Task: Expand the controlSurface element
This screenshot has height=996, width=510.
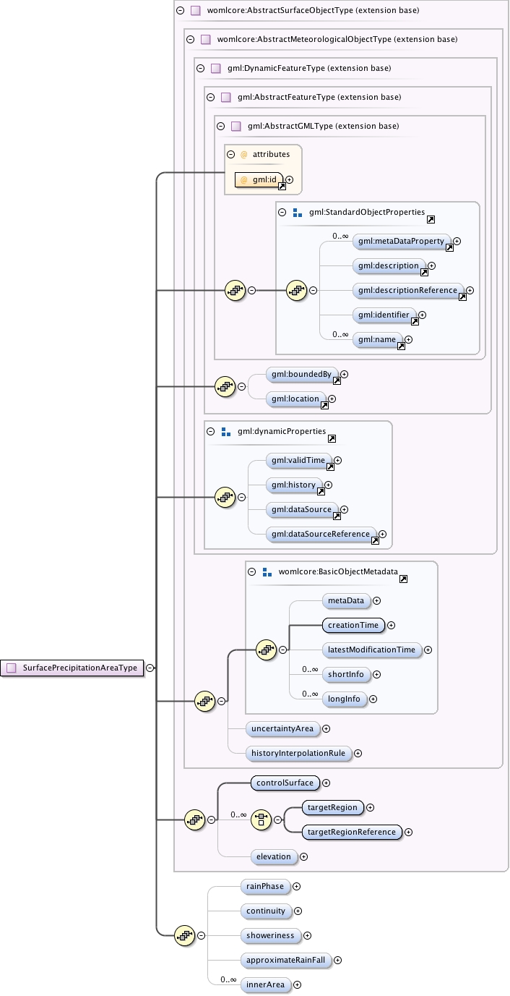Action: coord(326,783)
